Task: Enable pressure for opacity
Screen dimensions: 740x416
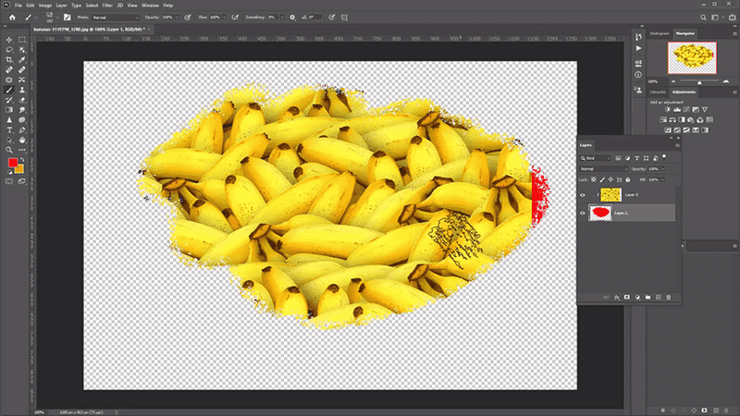Action: (188, 18)
